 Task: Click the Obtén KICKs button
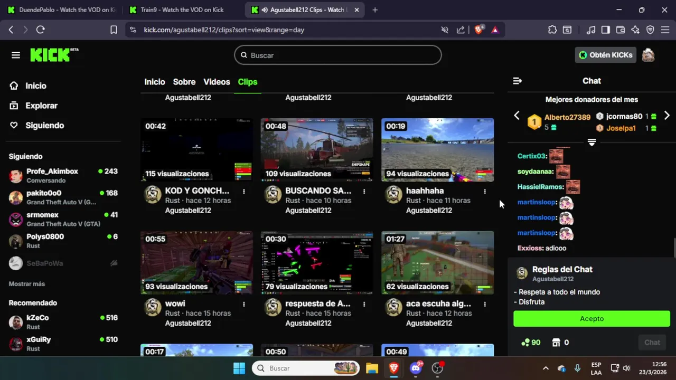pyautogui.click(x=605, y=55)
